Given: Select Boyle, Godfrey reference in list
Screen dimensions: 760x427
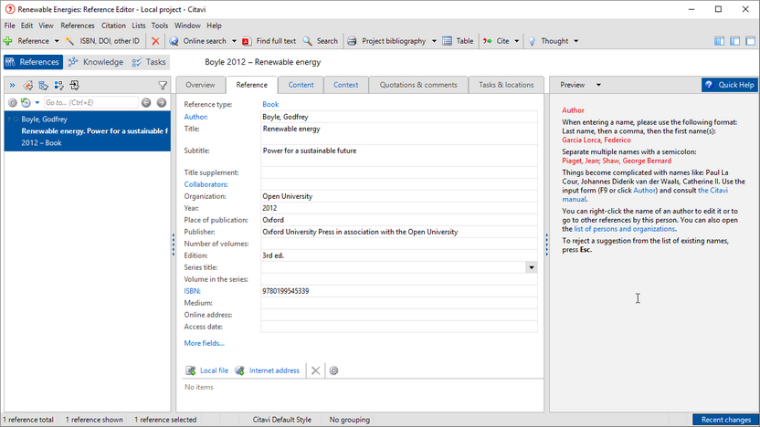Looking at the screenshot, I should (88, 131).
